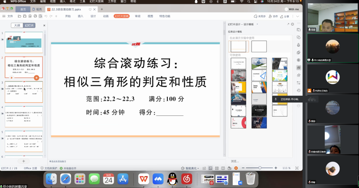Screen dimensions: 359x188
Task: Click zoom out minus button
Action: (x=243, y=168)
